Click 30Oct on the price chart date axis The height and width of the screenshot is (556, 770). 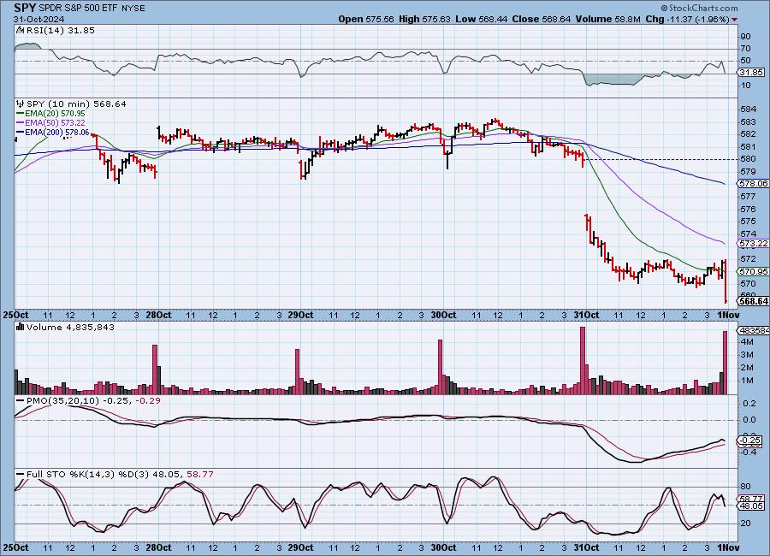coord(443,315)
